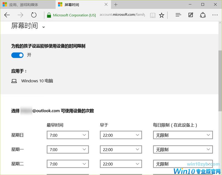Image resolution: width=222 pixels, height=175 pixels.
Task: Open 星期日 每日限制 无限制 dropdown
Action: pos(183,135)
